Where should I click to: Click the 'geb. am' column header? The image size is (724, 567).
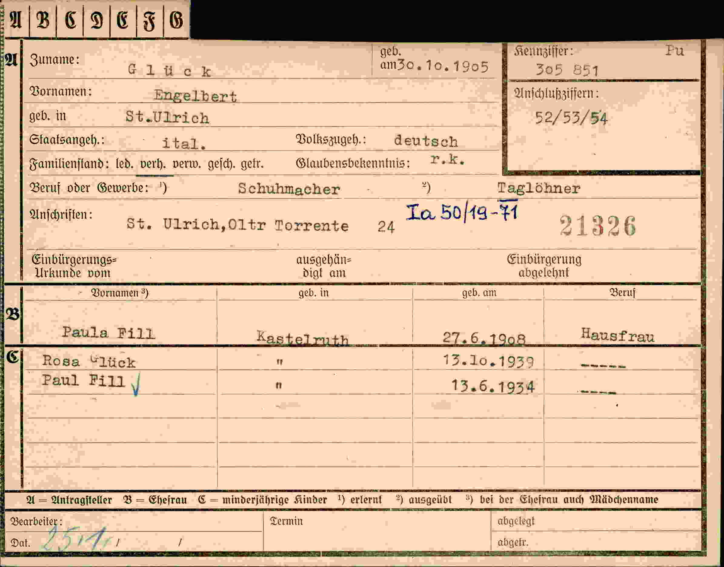coord(479,293)
